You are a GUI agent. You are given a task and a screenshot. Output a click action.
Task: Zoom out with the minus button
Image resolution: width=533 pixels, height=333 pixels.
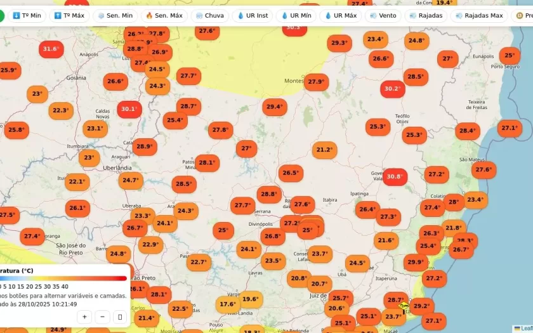pyautogui.click(x=102, y=317)
